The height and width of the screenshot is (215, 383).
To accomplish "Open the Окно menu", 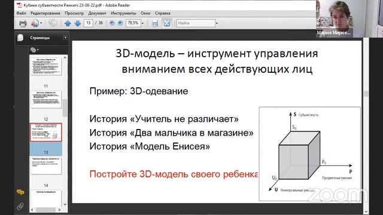I will (145, 13).
